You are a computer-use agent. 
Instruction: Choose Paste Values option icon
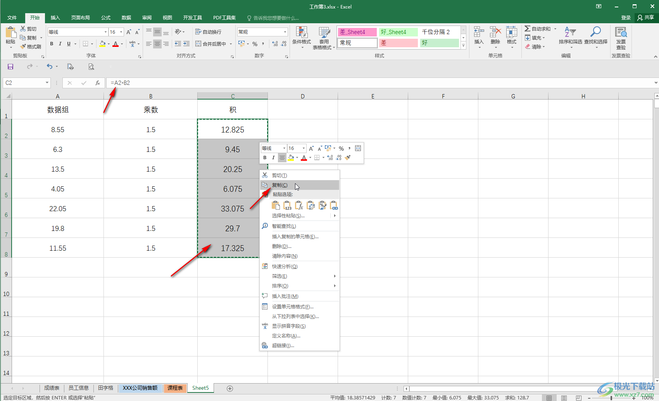pos(287,205)
